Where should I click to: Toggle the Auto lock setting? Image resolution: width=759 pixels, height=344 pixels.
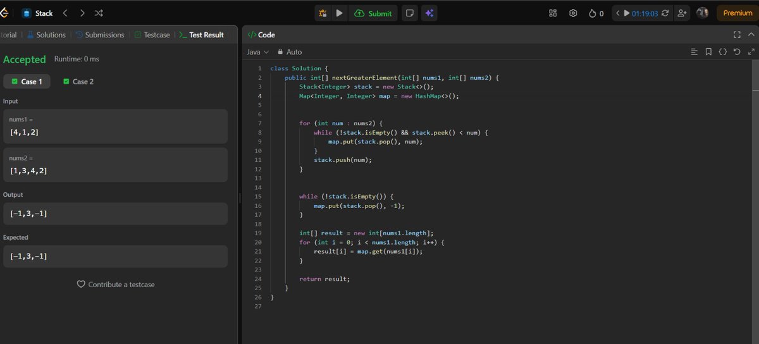[290, 52]
